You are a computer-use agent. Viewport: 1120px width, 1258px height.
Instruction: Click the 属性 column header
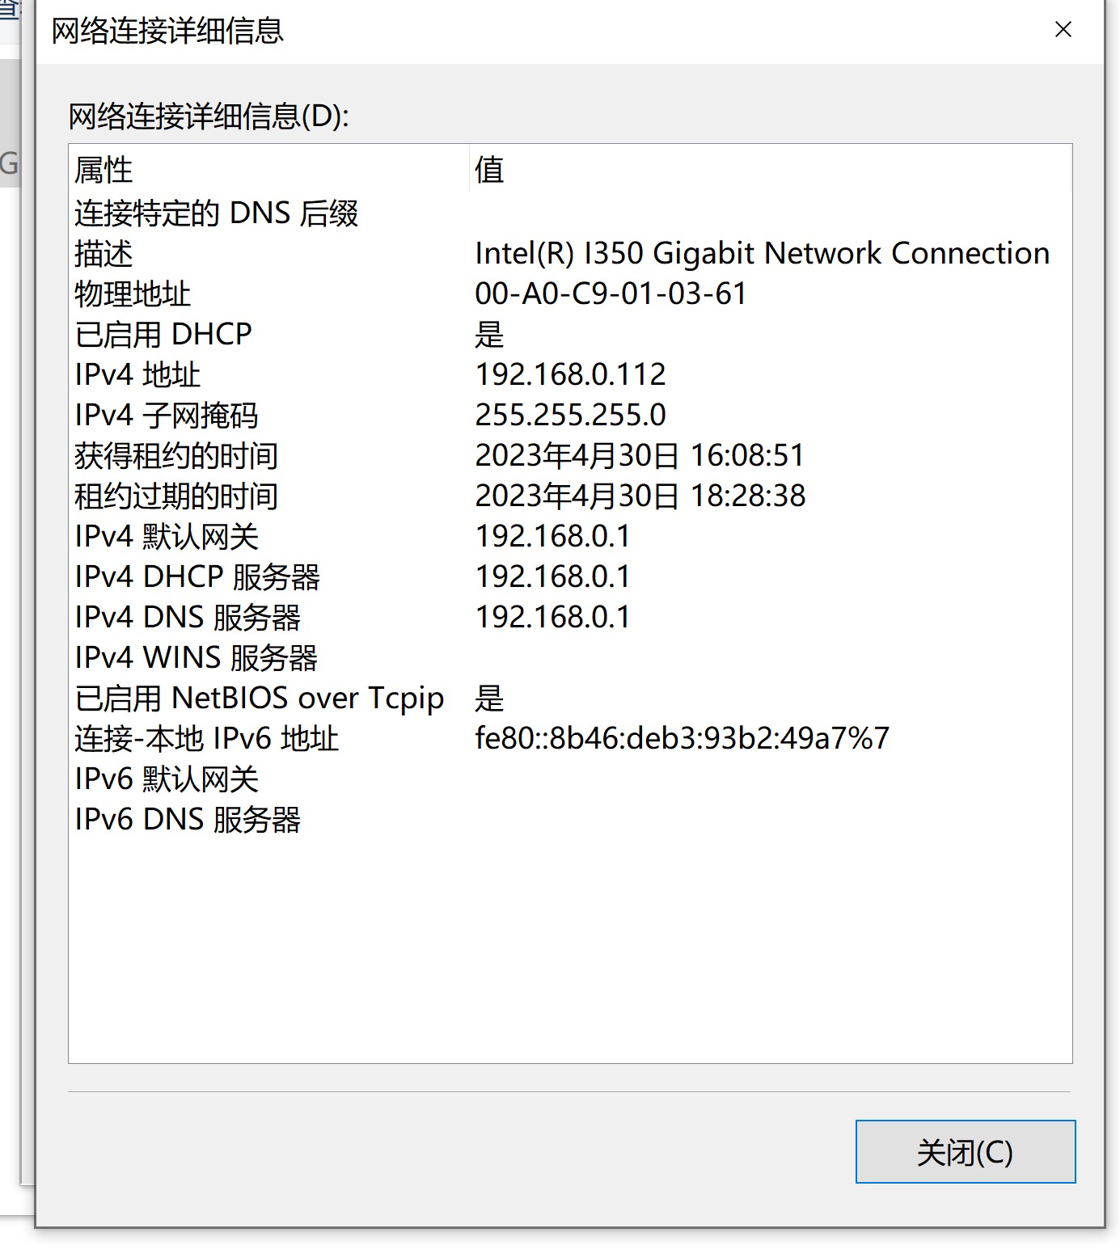click(104, 171)
